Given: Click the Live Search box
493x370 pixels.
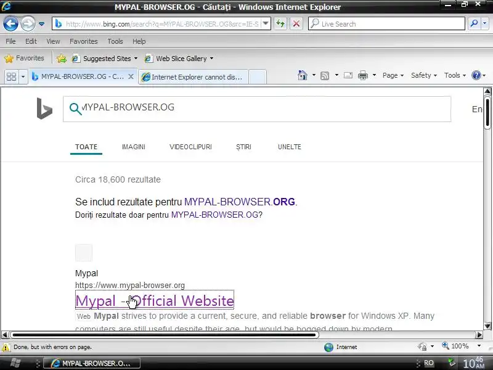Looking at the screenshot, I should coord(387,24).
